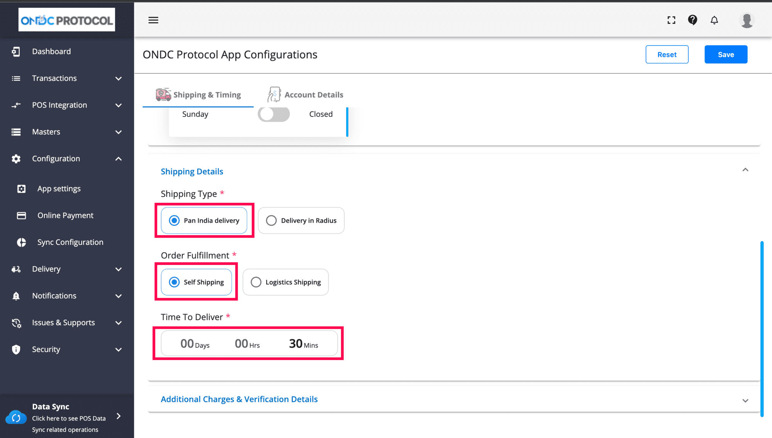Click the Data Sync cloud icon
The image size is (772, 438).
(x=16, y=418)
